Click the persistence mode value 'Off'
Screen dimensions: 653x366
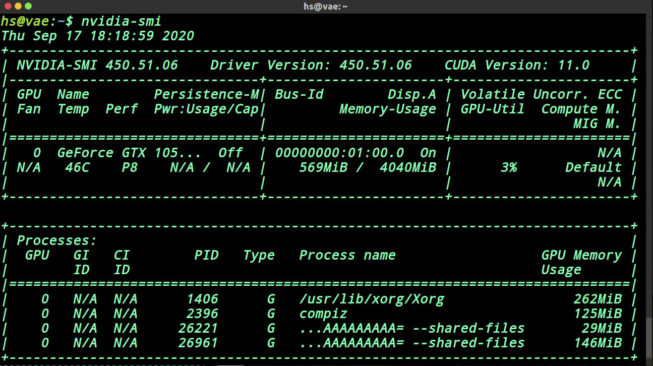tap(230, 153)
